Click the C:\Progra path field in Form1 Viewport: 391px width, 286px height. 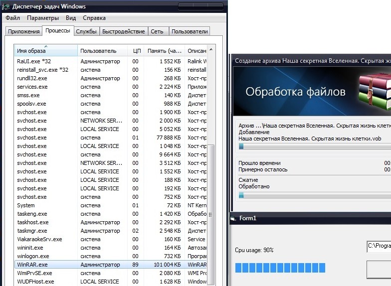point(379,246)
